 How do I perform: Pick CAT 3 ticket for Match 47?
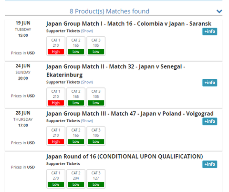point(96,136)
